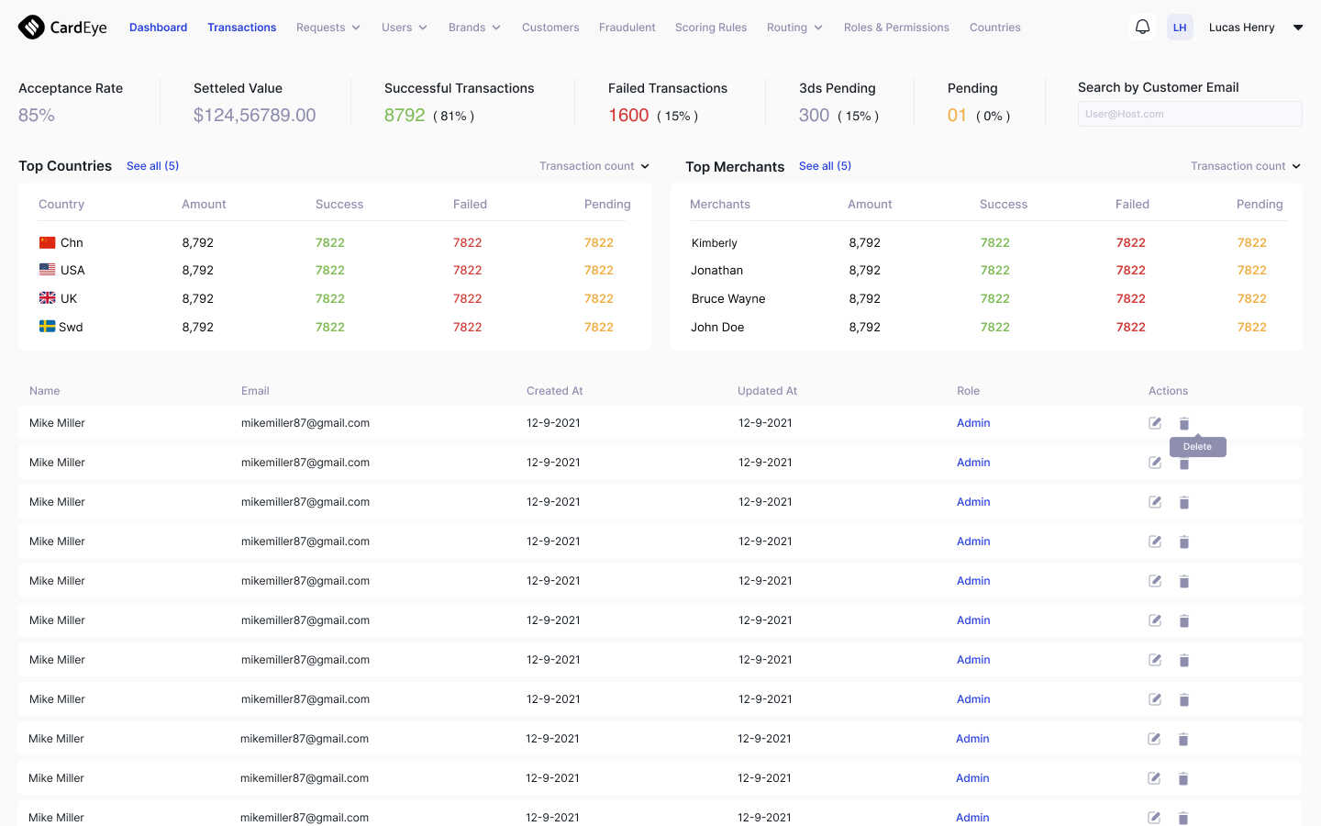Open the Routing menu
Screen dimensions: 1321x826
click(x=794, y=28)
